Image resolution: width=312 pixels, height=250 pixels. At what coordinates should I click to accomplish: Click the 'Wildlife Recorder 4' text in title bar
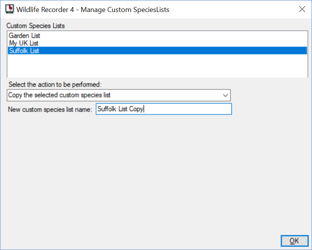point(45,10)
